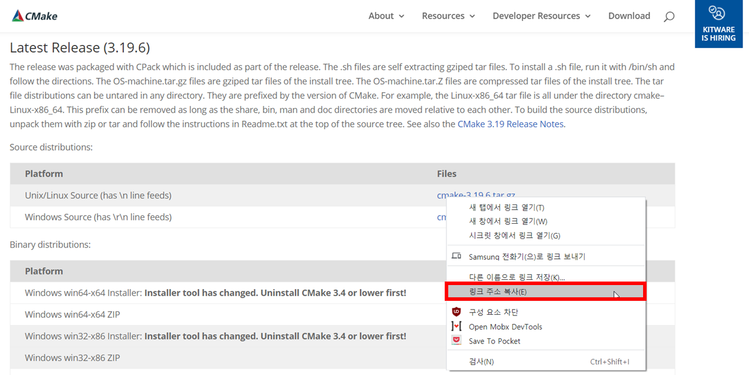
Task: Click 'Binary distributions:' label
Action: click(50, 244)
